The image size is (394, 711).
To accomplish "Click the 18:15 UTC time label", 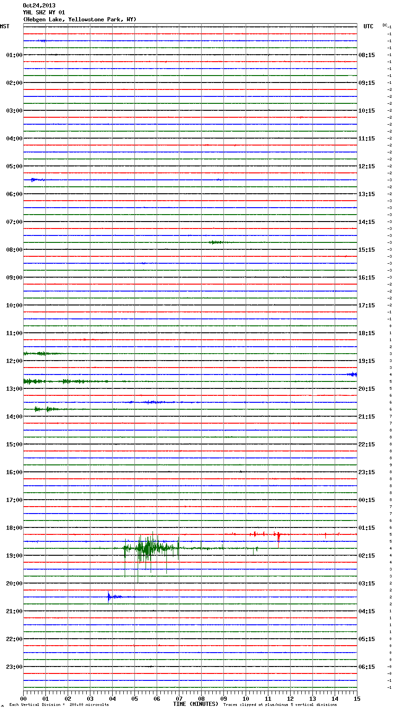I will (367, 333).
